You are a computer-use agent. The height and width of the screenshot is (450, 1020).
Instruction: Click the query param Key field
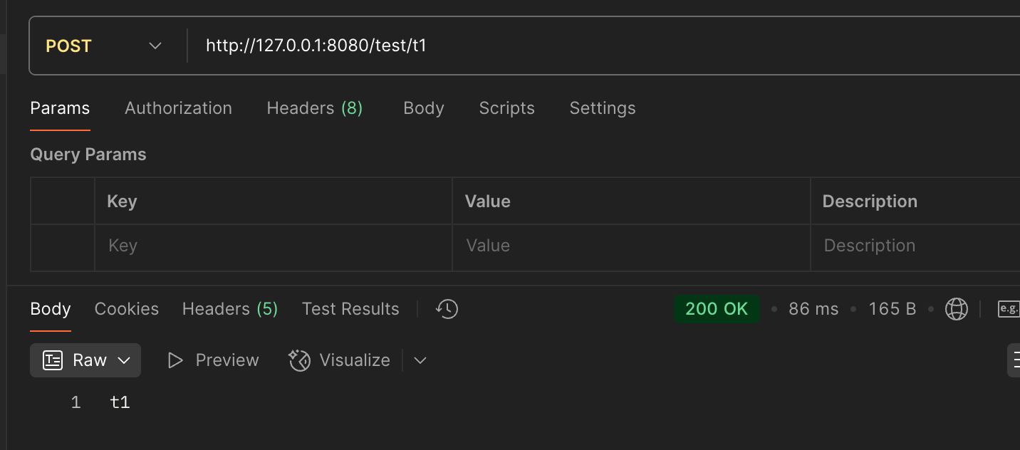pyautogui.click(x=274, y=246)
